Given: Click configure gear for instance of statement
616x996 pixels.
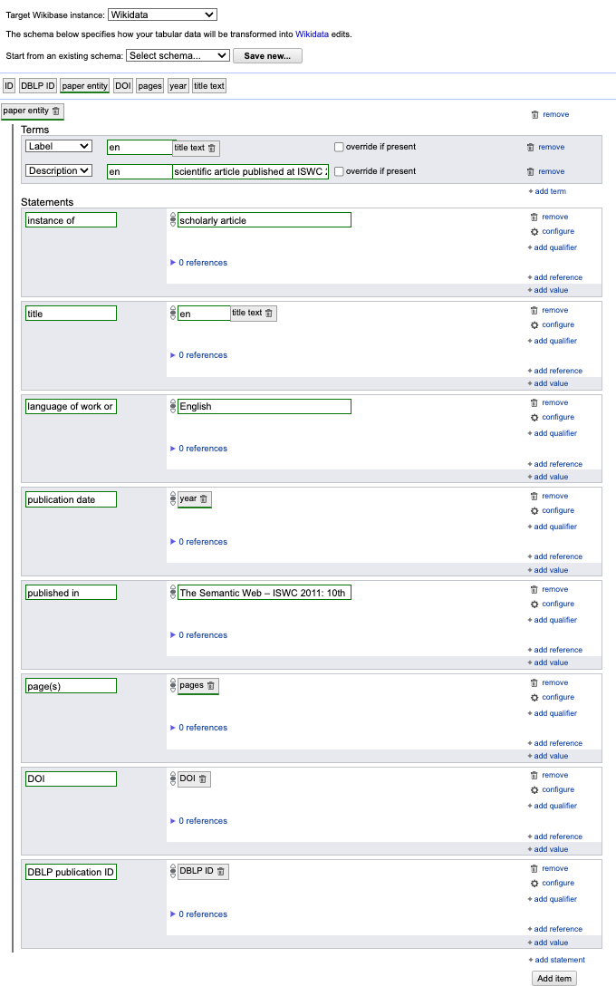Looking at the screenshot, I should (x=534, y=232).
